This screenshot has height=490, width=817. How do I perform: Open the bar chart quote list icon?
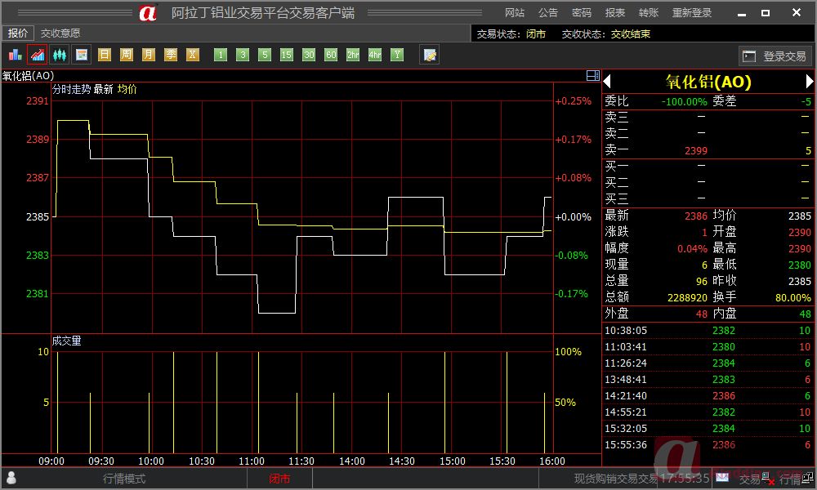click(x=15, y=55)
